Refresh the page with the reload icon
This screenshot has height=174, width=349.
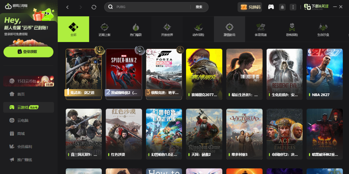pyautogui.click(x=94, y=7)
